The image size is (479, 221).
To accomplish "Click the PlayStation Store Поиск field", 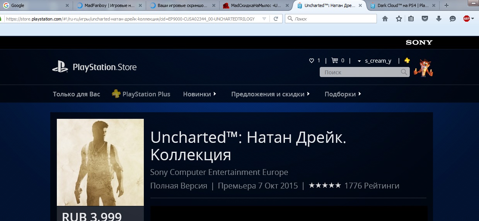I will click(x=360, y=72).
